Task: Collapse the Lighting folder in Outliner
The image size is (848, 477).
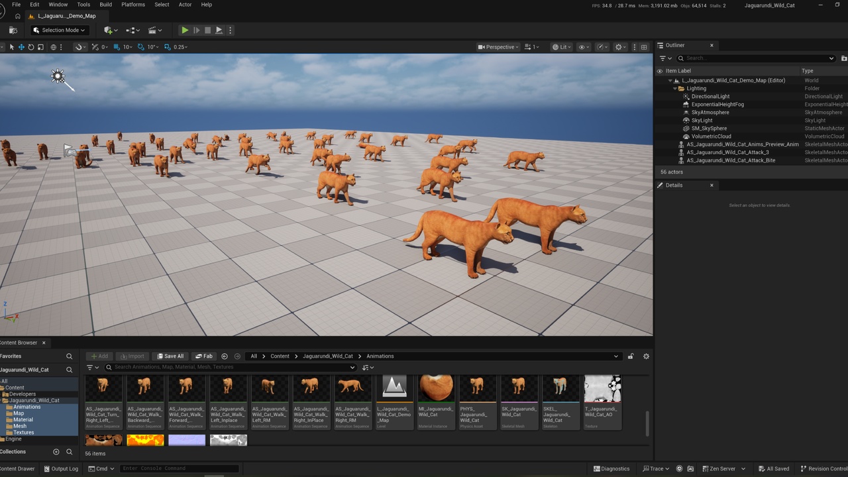Action: click(x=675, y=88)
